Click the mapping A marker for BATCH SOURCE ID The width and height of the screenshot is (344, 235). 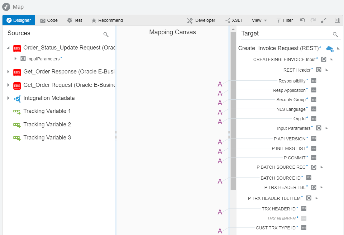point(220,181)
